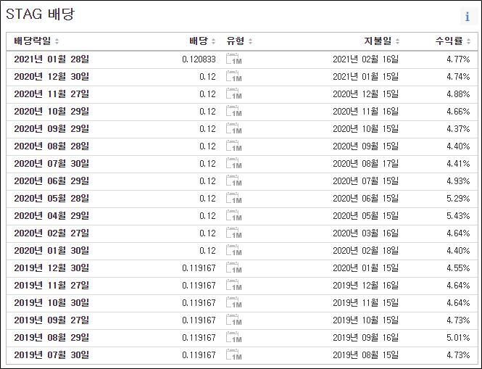Click 1M calendar icon in 2019년 07월 30일 row
Viewport: 482px width, 369px height.
tap(233, 355)
